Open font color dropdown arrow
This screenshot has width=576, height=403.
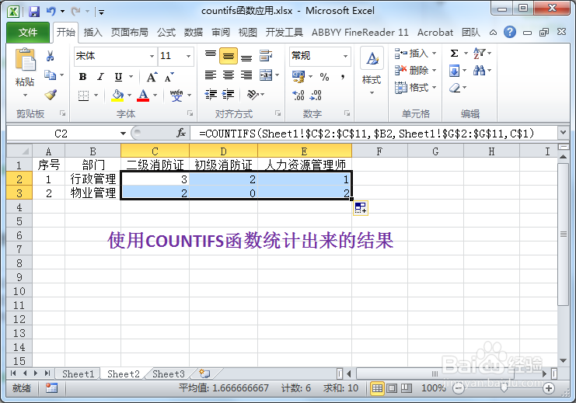coord(155,96)
